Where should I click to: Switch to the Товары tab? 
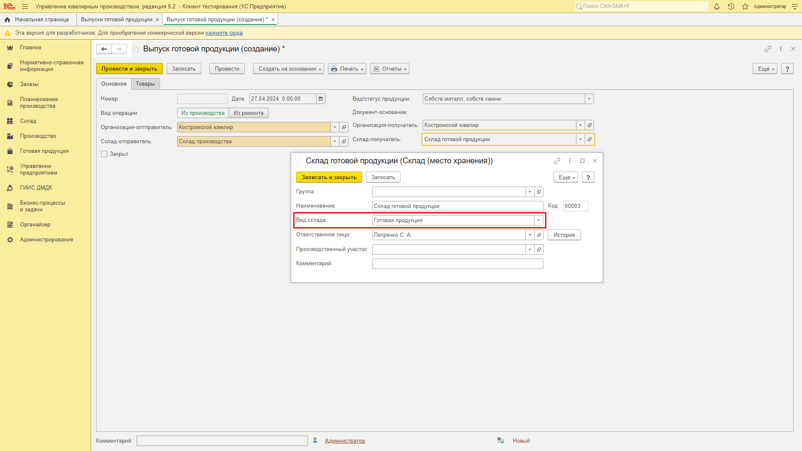(145, 84)
